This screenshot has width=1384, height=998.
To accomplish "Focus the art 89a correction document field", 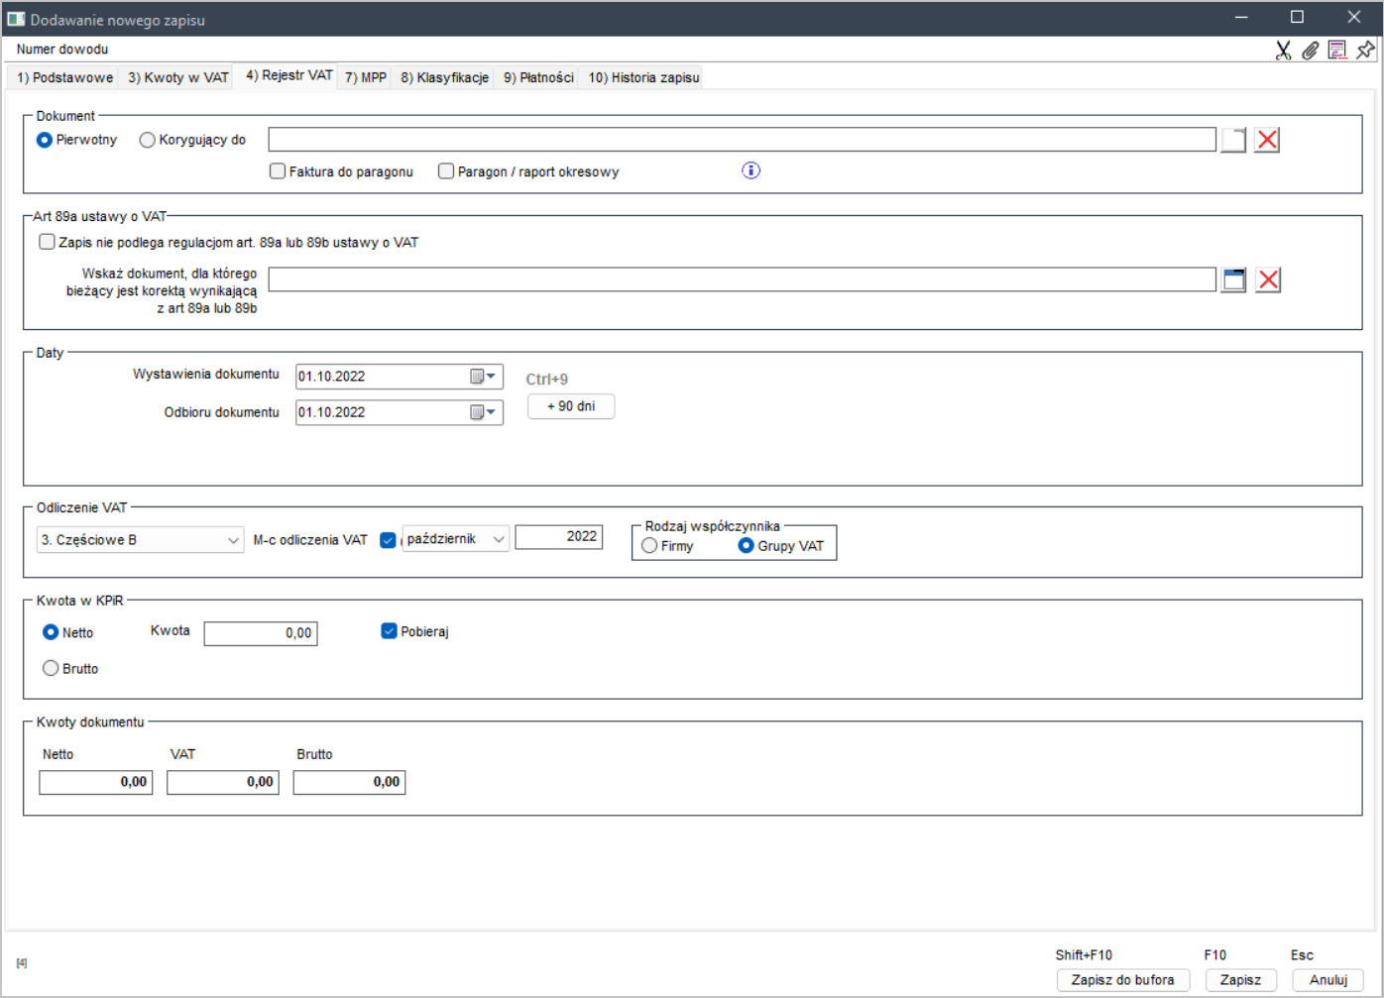I will click(742, 279).
